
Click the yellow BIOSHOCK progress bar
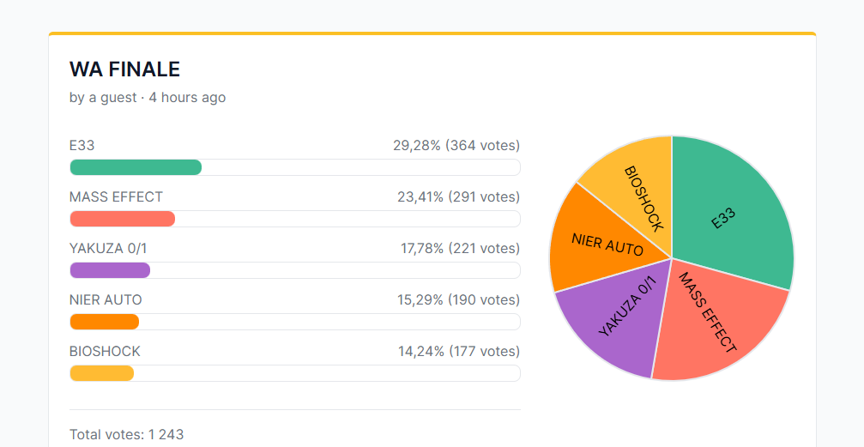(295, 373)
